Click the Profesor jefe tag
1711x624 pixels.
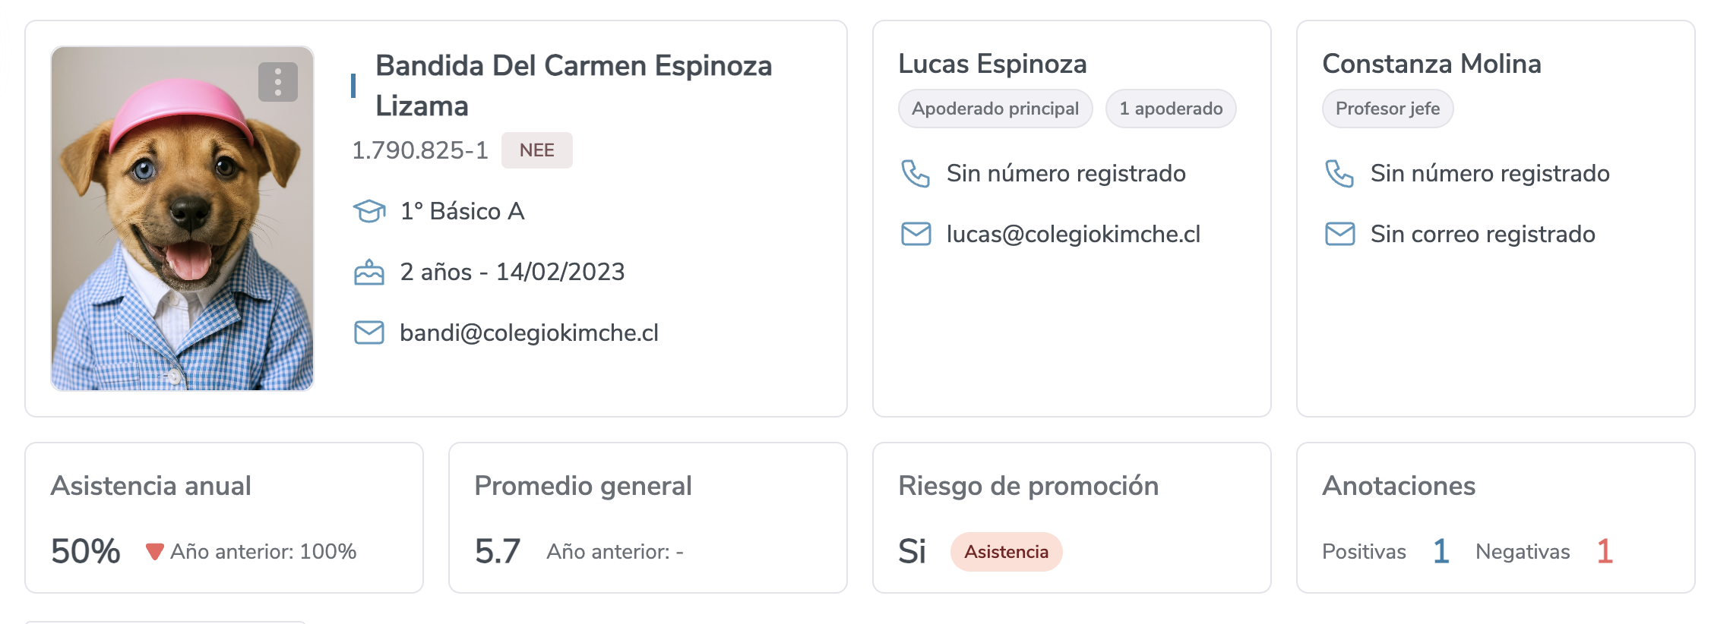(x=1387, y=109)
